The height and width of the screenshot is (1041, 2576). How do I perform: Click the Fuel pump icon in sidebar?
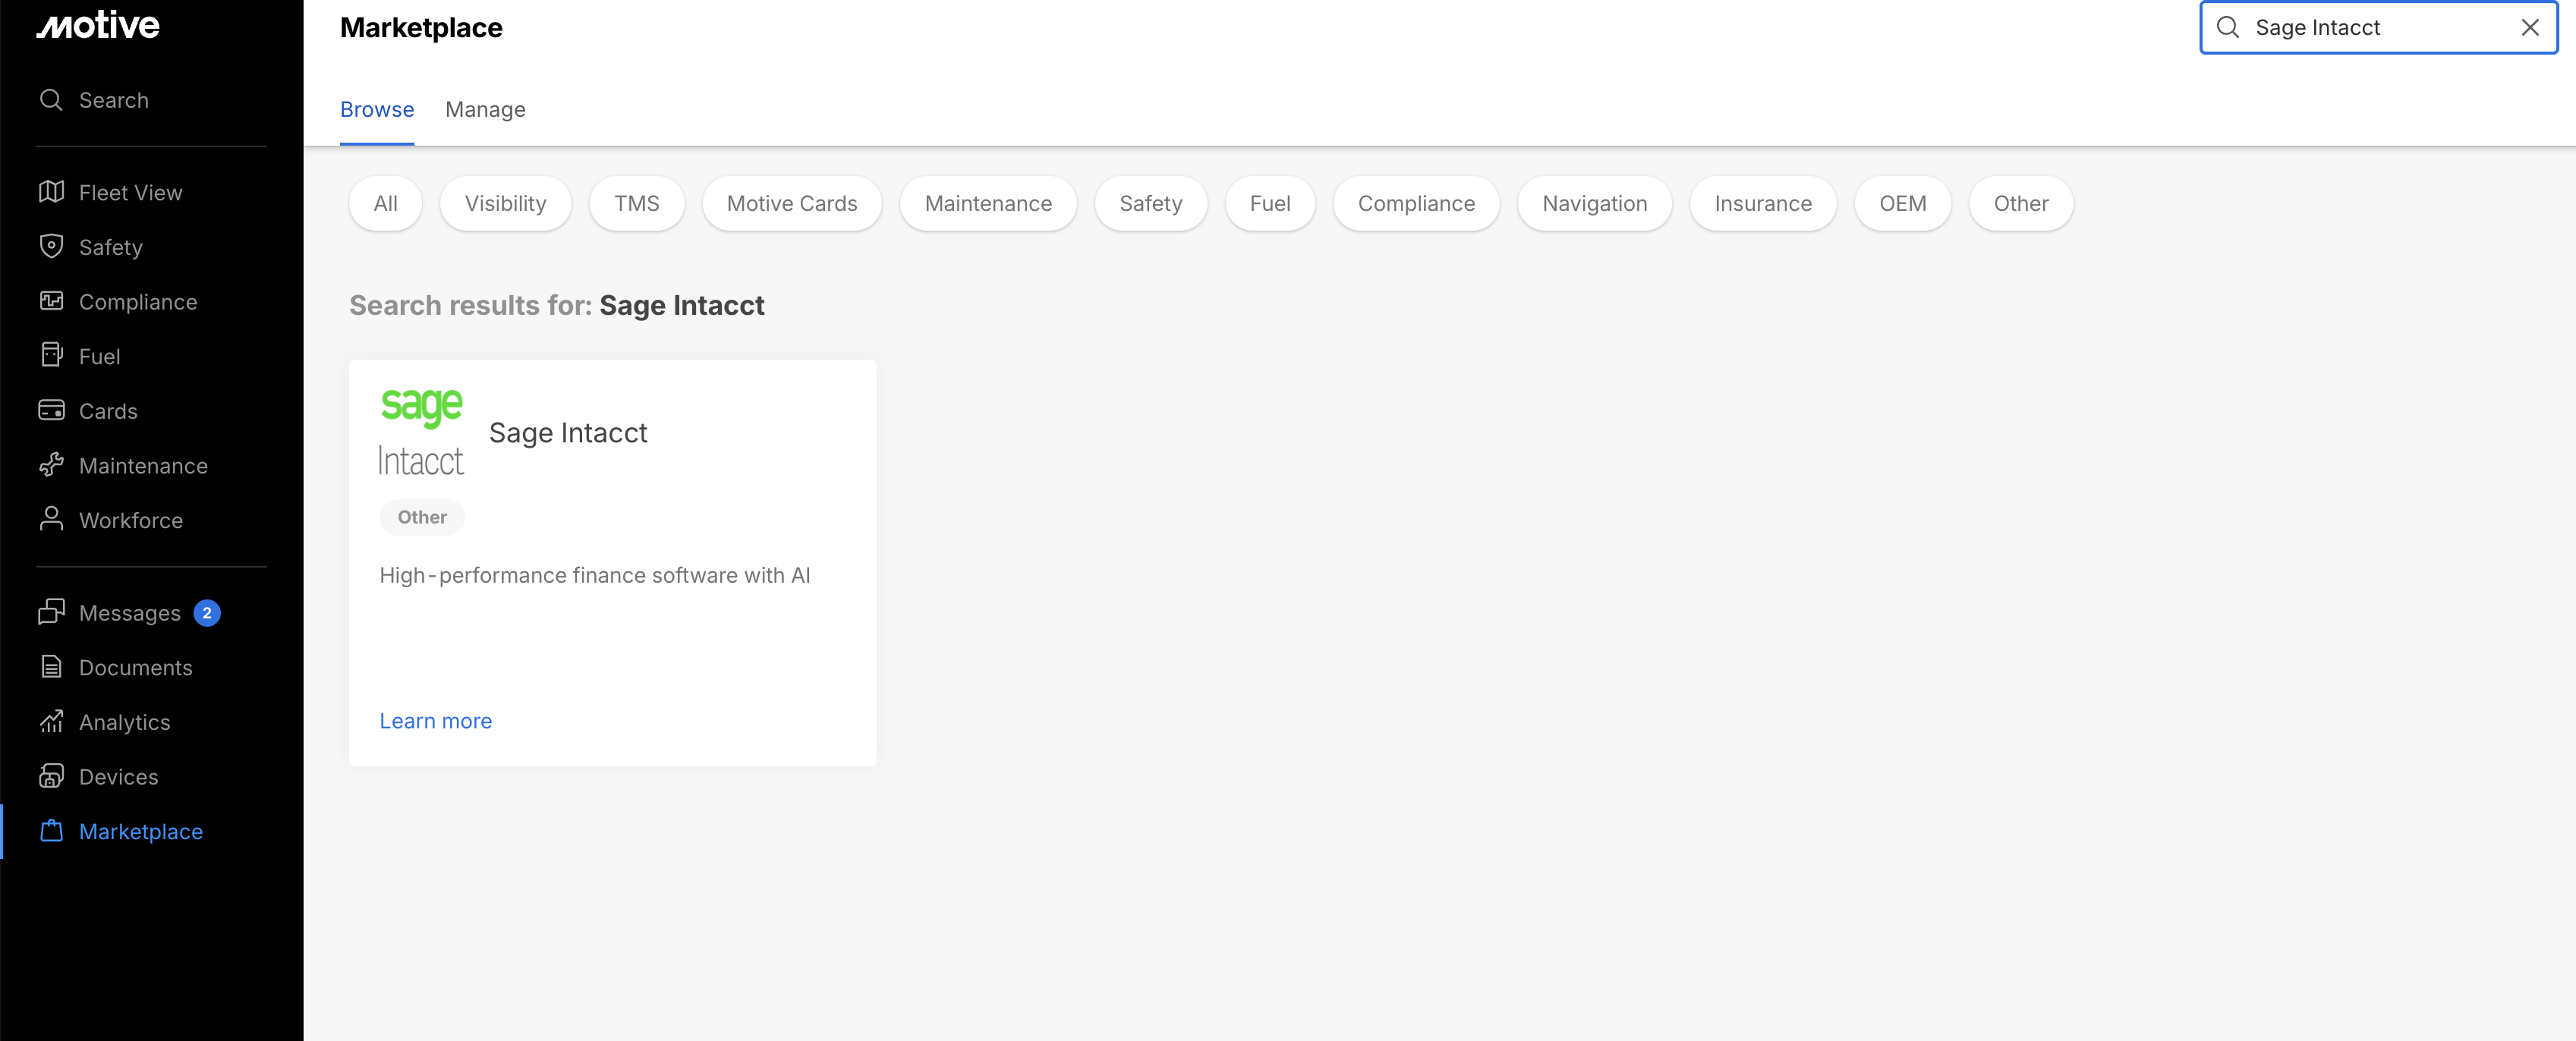51,355
